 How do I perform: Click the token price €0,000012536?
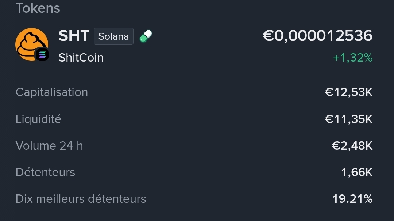click(x=317, y=36)
